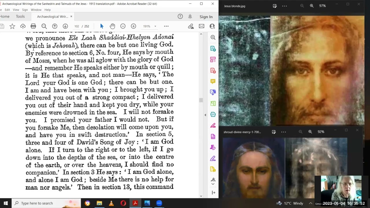Open the Create PDF tool
Image resolution: width=370 pixels, height=208 pixels.
pos(213,70)
